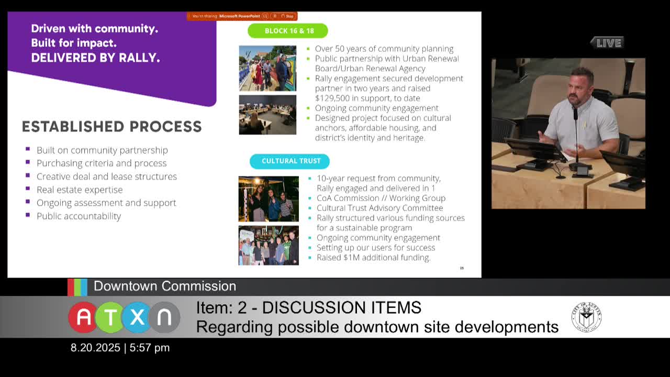Click the 'Real estate expertise' bullet
Screen dimensions: 670x377
80,190
